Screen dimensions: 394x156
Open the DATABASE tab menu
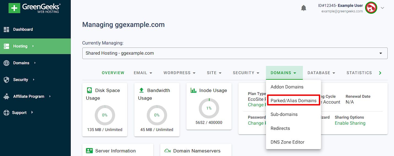click(321, 73)
